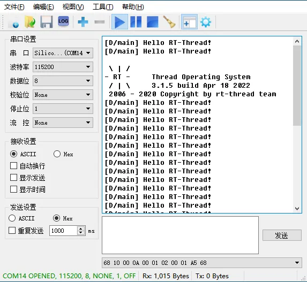
Task: Click the Rx: 1,015 Bytes counter
Action: [166, 276]
